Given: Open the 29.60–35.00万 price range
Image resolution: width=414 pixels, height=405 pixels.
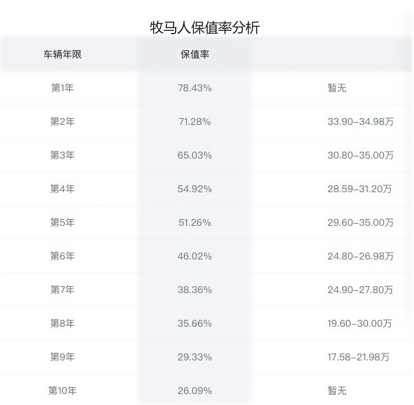Looking at the screenshot, I should [x=360, y=222].
